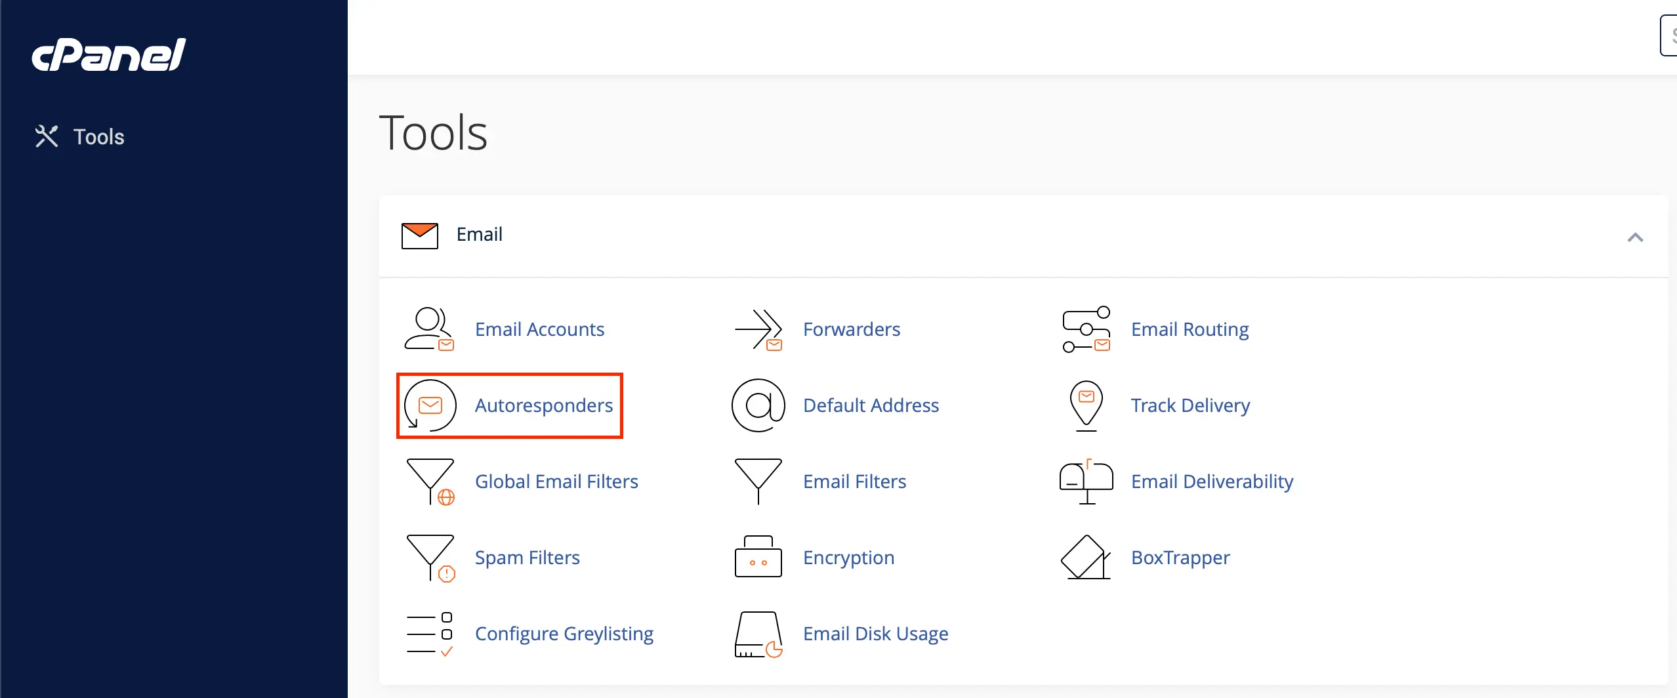
Task: Collapse the Email section with the chevron
Action: [x=1635, y=237]
